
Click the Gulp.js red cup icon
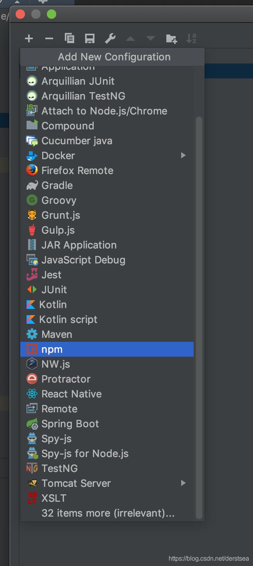point(32,230)
